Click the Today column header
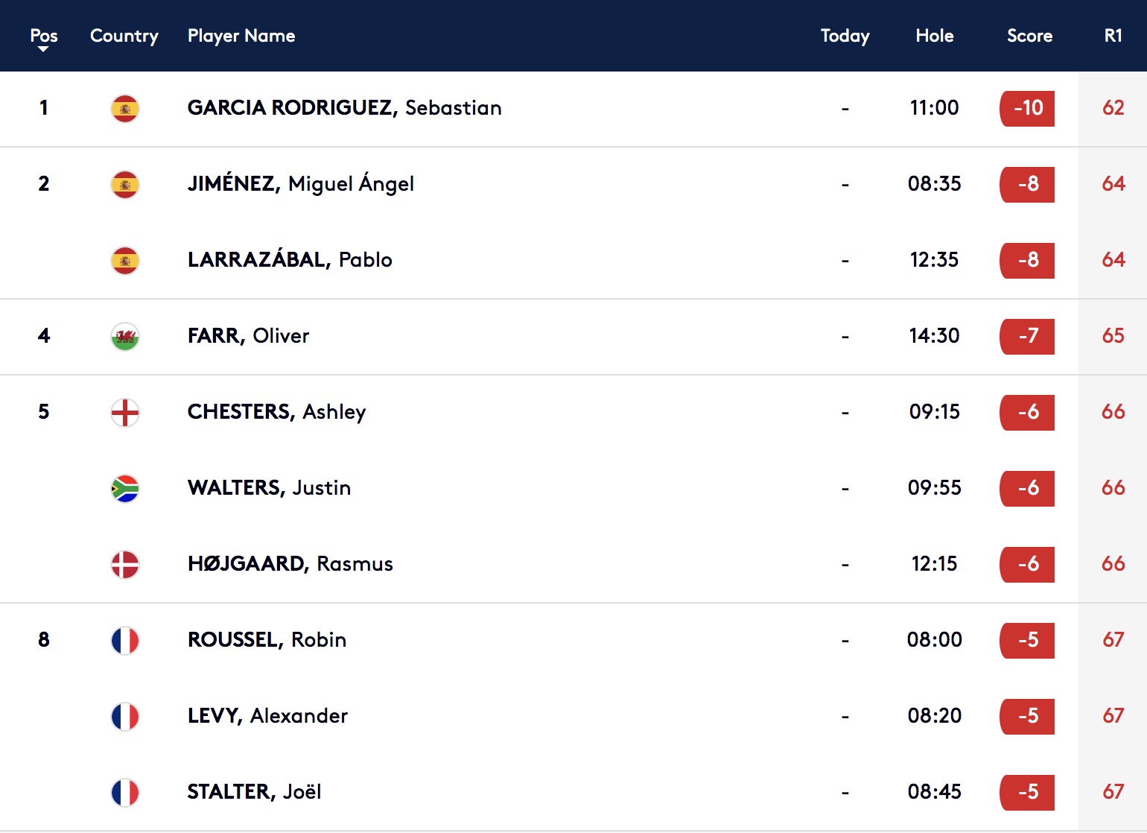The height and width of the screenshot is (833, 1147). 845,36
